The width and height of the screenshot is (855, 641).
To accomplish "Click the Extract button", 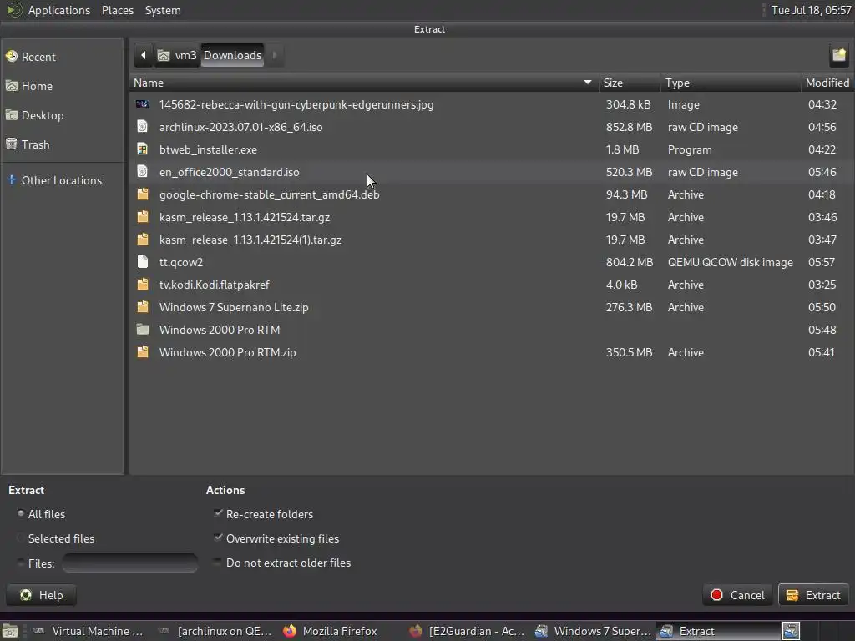I will click(813, 595).
